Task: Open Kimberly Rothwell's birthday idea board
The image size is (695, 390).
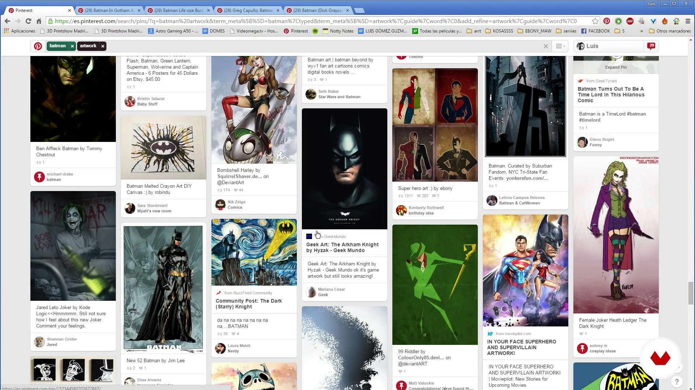Action: point(421,213)
